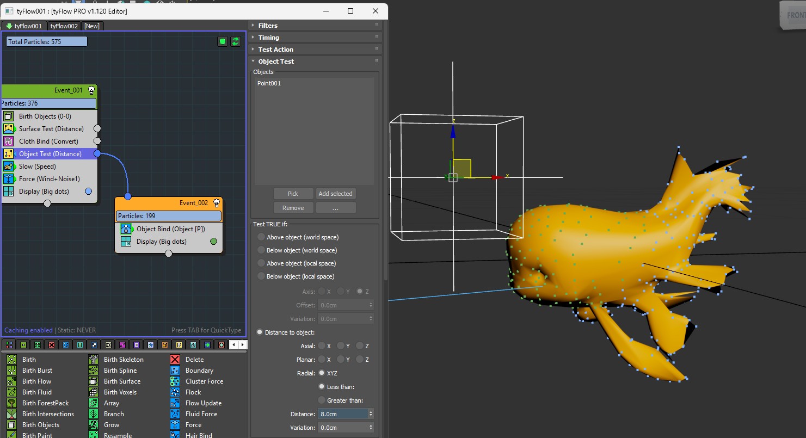
Task: Choose the Planar Y axis radio button
Action: pyautogui.click(x=341, y=360)
